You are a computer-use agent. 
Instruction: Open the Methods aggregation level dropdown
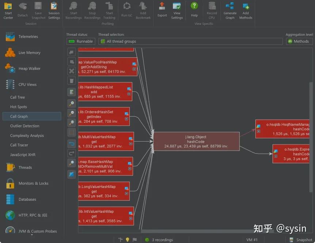pos(299,41)
